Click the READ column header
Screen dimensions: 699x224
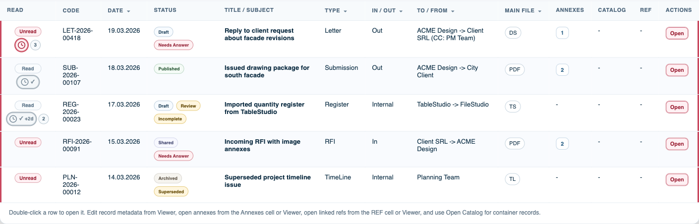click(15, 10)
